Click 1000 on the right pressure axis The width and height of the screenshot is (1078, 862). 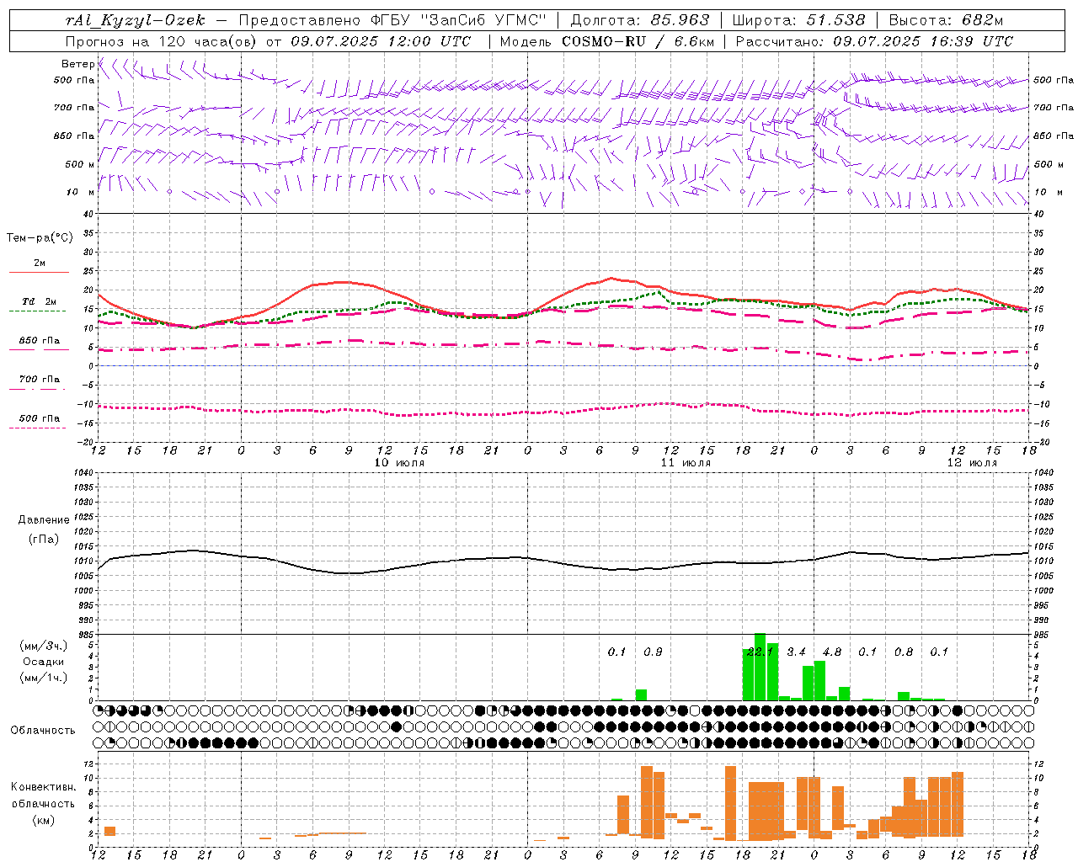(1043, 591)
